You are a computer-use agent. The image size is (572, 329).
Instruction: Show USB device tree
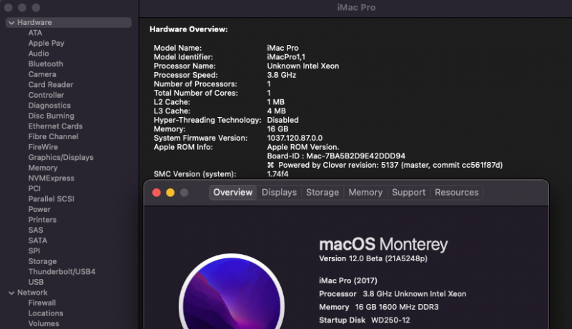36,282
